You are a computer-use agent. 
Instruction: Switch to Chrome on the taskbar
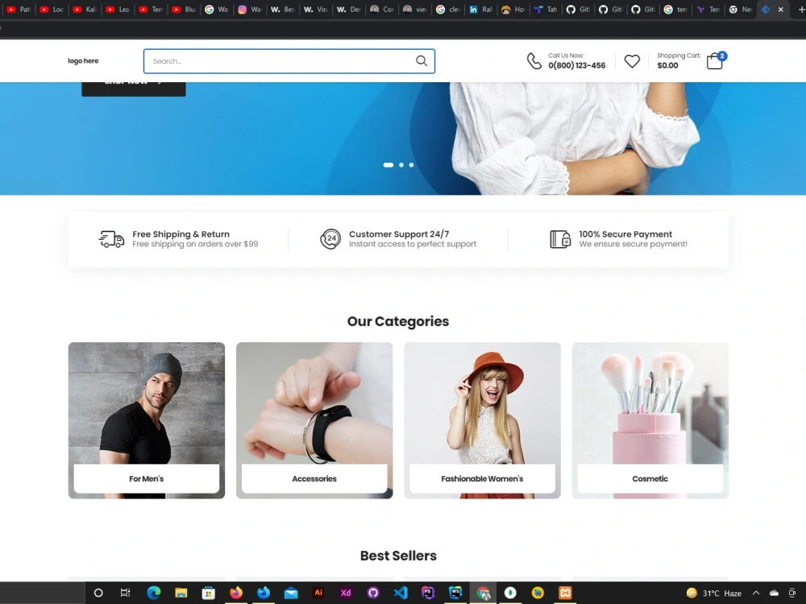coord(483,593)
